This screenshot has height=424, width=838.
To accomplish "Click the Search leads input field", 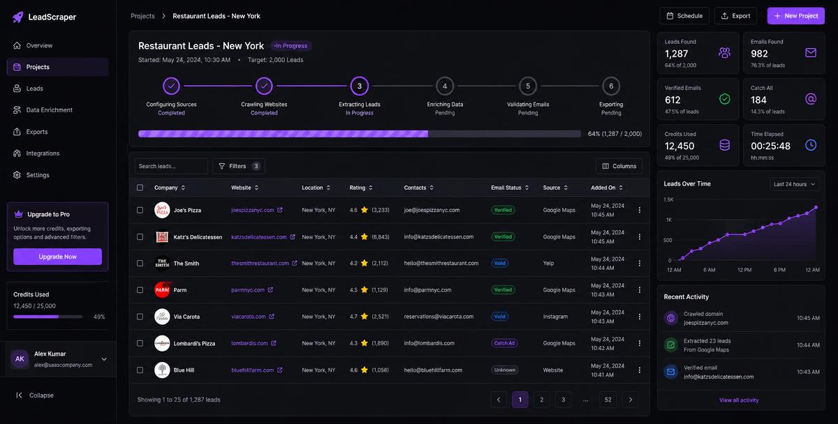I will [171, 166].
